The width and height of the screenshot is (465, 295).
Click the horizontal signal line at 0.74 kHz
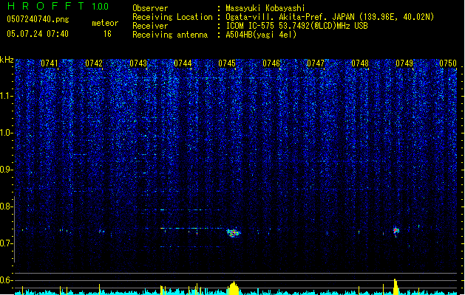[191, 228]
